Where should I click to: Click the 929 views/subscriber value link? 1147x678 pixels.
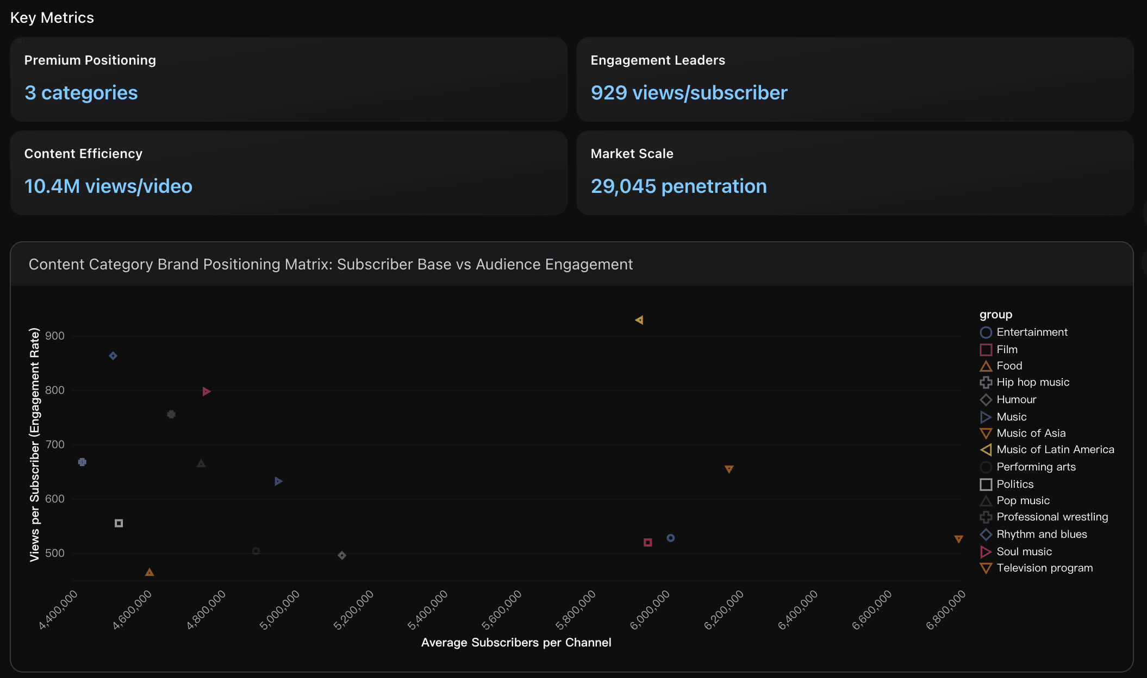(x=689, y=92)
